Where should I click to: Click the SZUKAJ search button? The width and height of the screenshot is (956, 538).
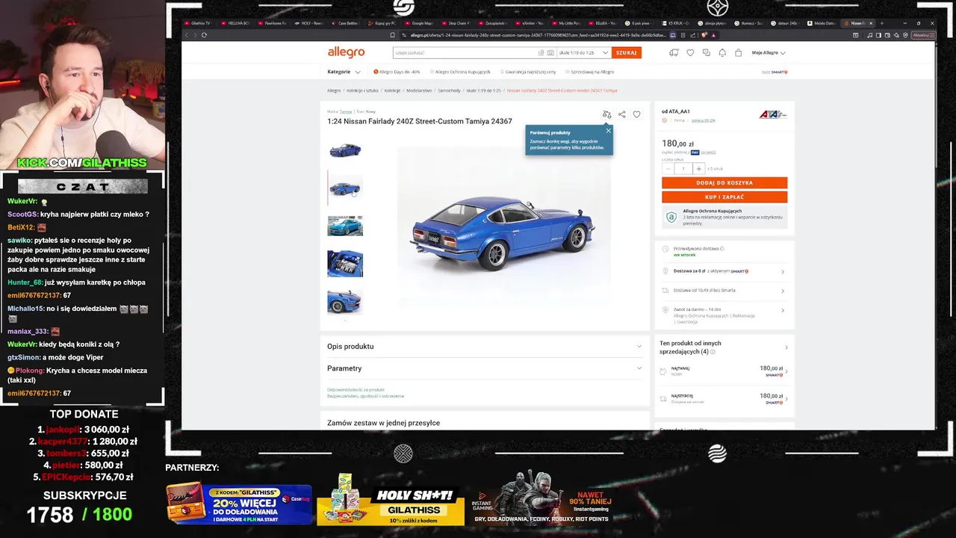(627, 53)
